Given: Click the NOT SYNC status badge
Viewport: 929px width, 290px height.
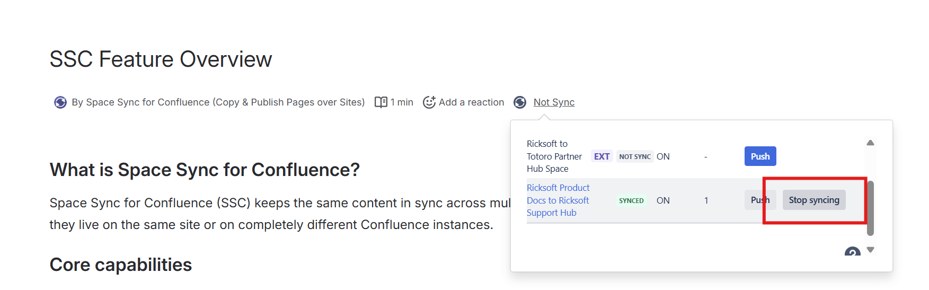Looking at the screenshot, I should click(635, 156).
